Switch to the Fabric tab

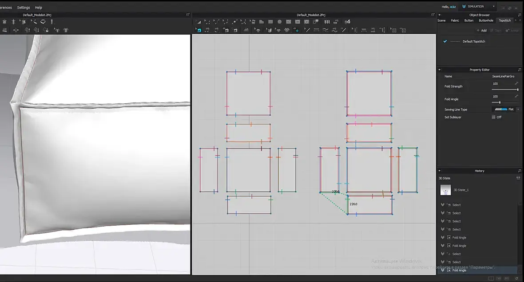455,20
